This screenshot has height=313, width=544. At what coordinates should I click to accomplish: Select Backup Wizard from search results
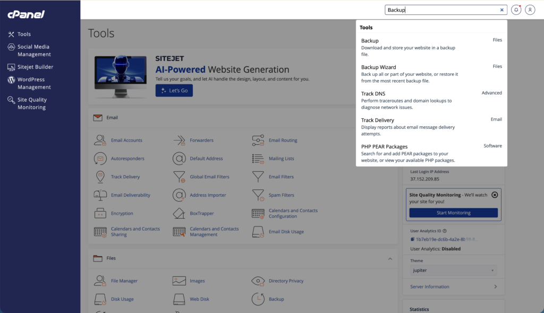pyautogui.click(x=378, y=67)
